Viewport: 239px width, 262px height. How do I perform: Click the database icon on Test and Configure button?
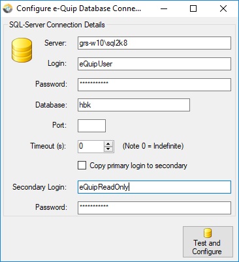(208, 233)
